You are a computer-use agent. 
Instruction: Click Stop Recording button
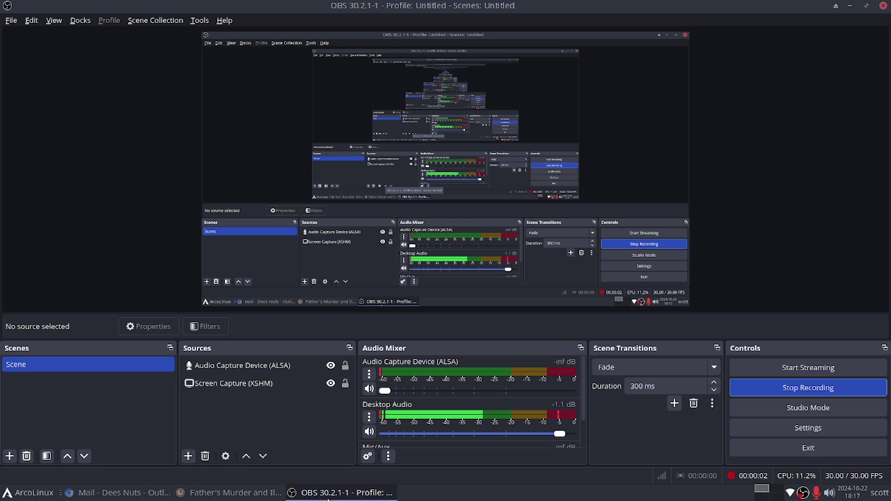807,388
